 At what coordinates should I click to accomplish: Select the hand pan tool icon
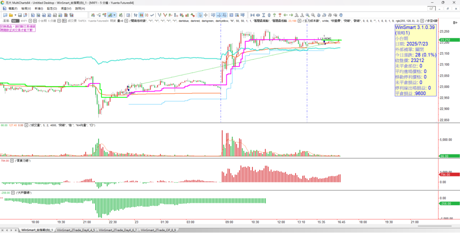click(341, 15)
